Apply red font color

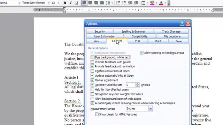tap(161, 3)
